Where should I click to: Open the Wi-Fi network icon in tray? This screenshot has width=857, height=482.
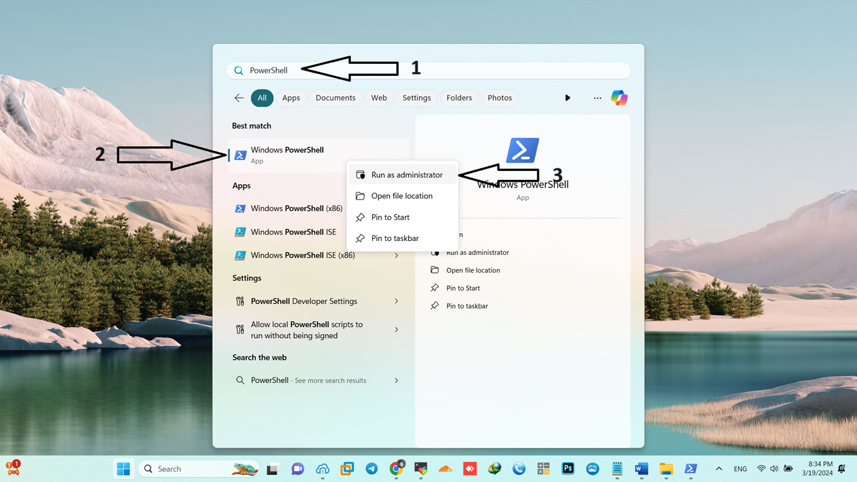click(x=761, y=469)
